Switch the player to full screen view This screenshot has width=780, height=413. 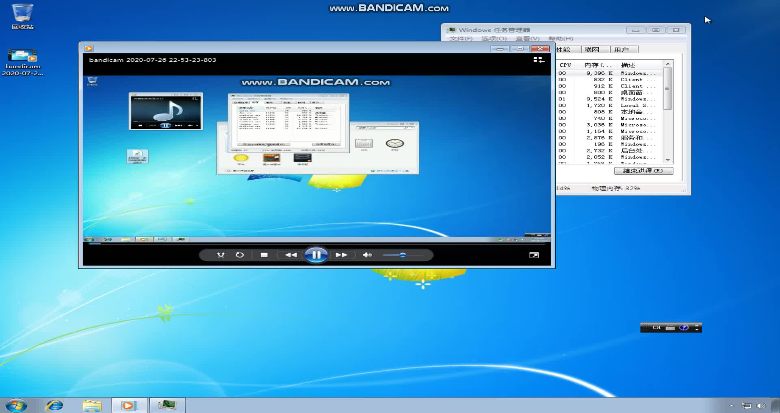point(534,255)
